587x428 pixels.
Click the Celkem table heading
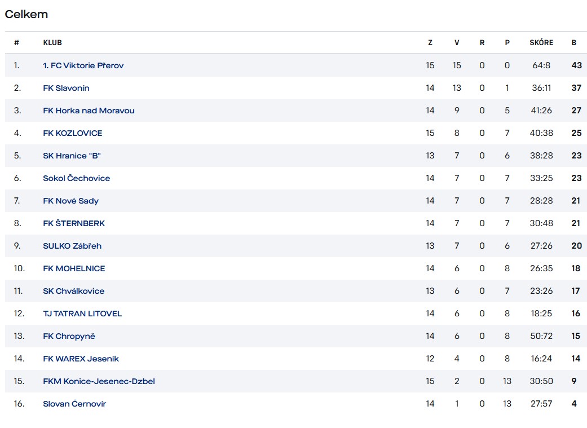point(27,15)
